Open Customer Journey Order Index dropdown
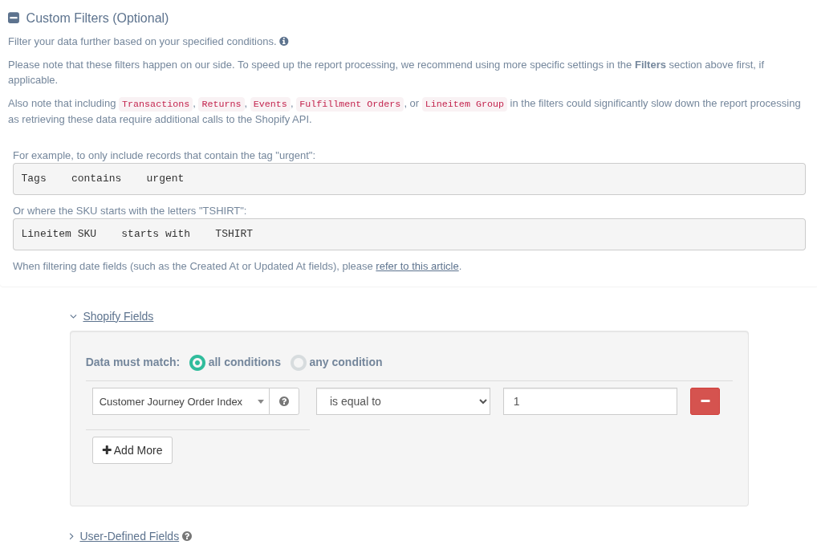This screenshot has height=553, width=817. pyautogui.click(x=181, y=401)
